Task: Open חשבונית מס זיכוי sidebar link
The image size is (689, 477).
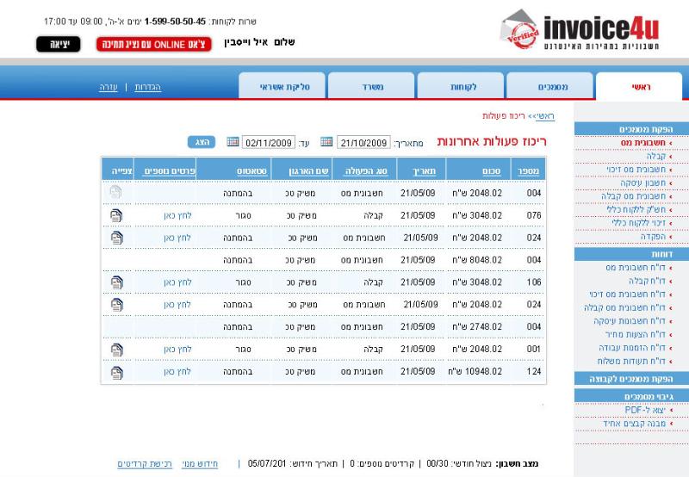Action: pyautogui.click(x=636, y=170)
